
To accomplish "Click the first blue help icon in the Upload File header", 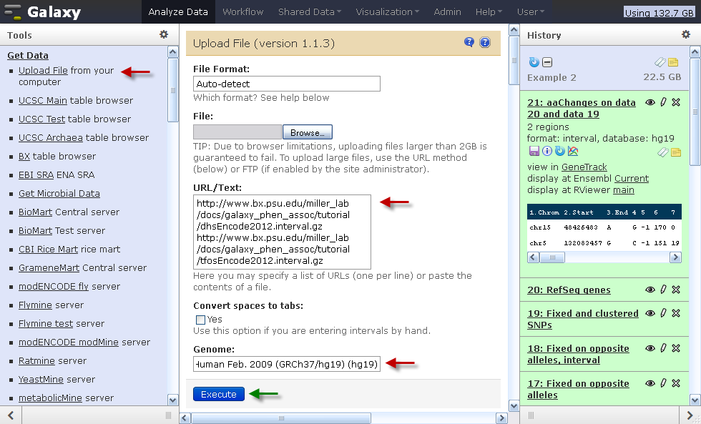I will pos(469,42).
